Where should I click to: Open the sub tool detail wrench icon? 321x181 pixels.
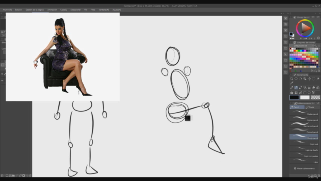(318, 103)
